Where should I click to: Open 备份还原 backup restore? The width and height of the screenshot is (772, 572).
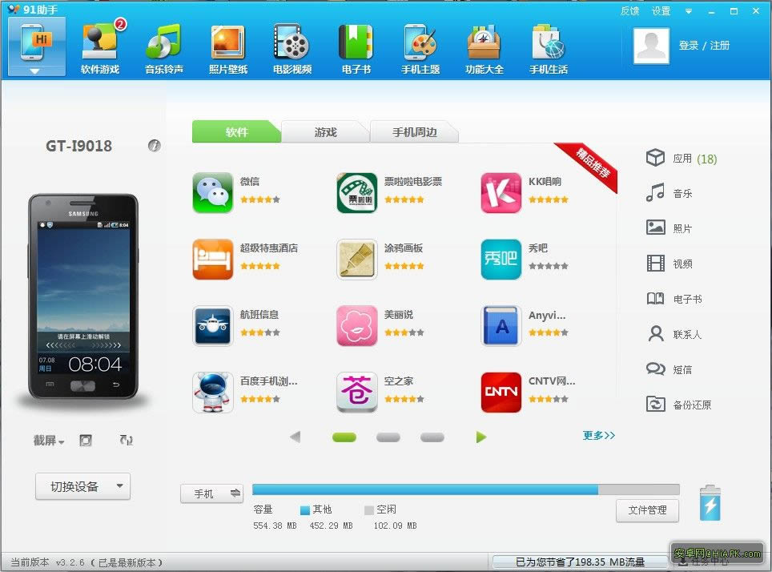click(679, 405)
